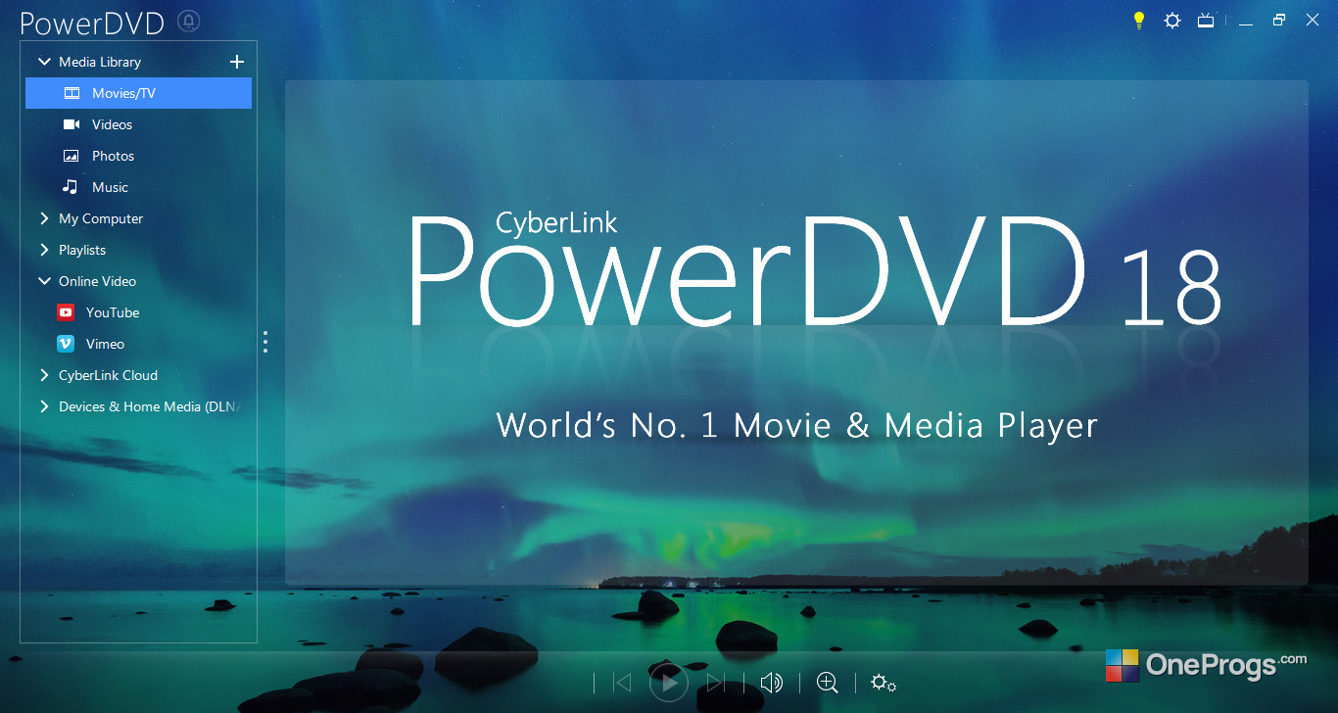Viewport: 1338px width, 713px height.
Task: Click the sidebar panel handle dots
Action: click(x=264, y=342)
